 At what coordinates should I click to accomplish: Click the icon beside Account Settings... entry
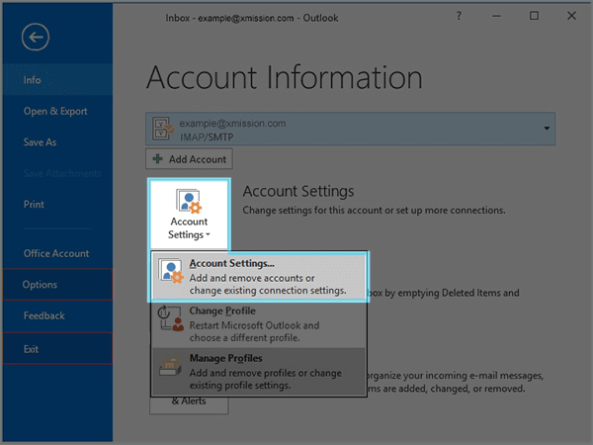(171, 271)
